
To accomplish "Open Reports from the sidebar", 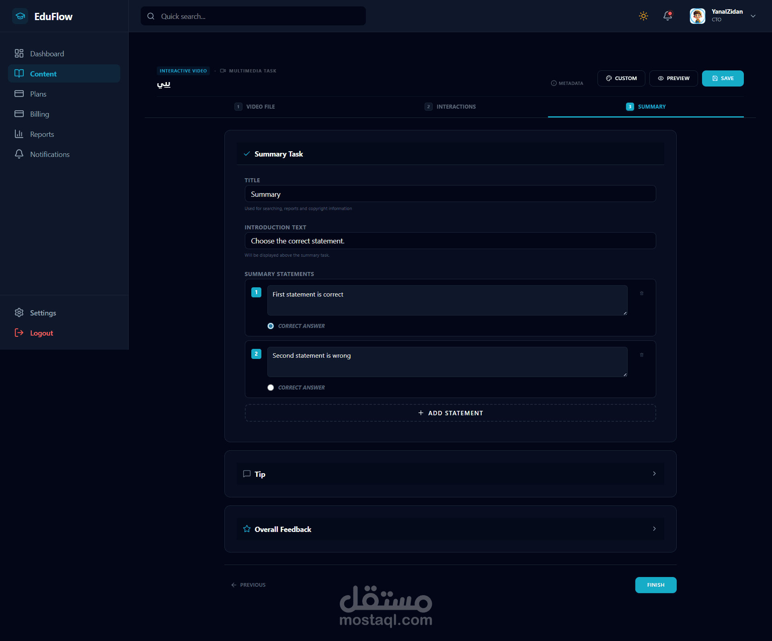I will tap(42, 134).
